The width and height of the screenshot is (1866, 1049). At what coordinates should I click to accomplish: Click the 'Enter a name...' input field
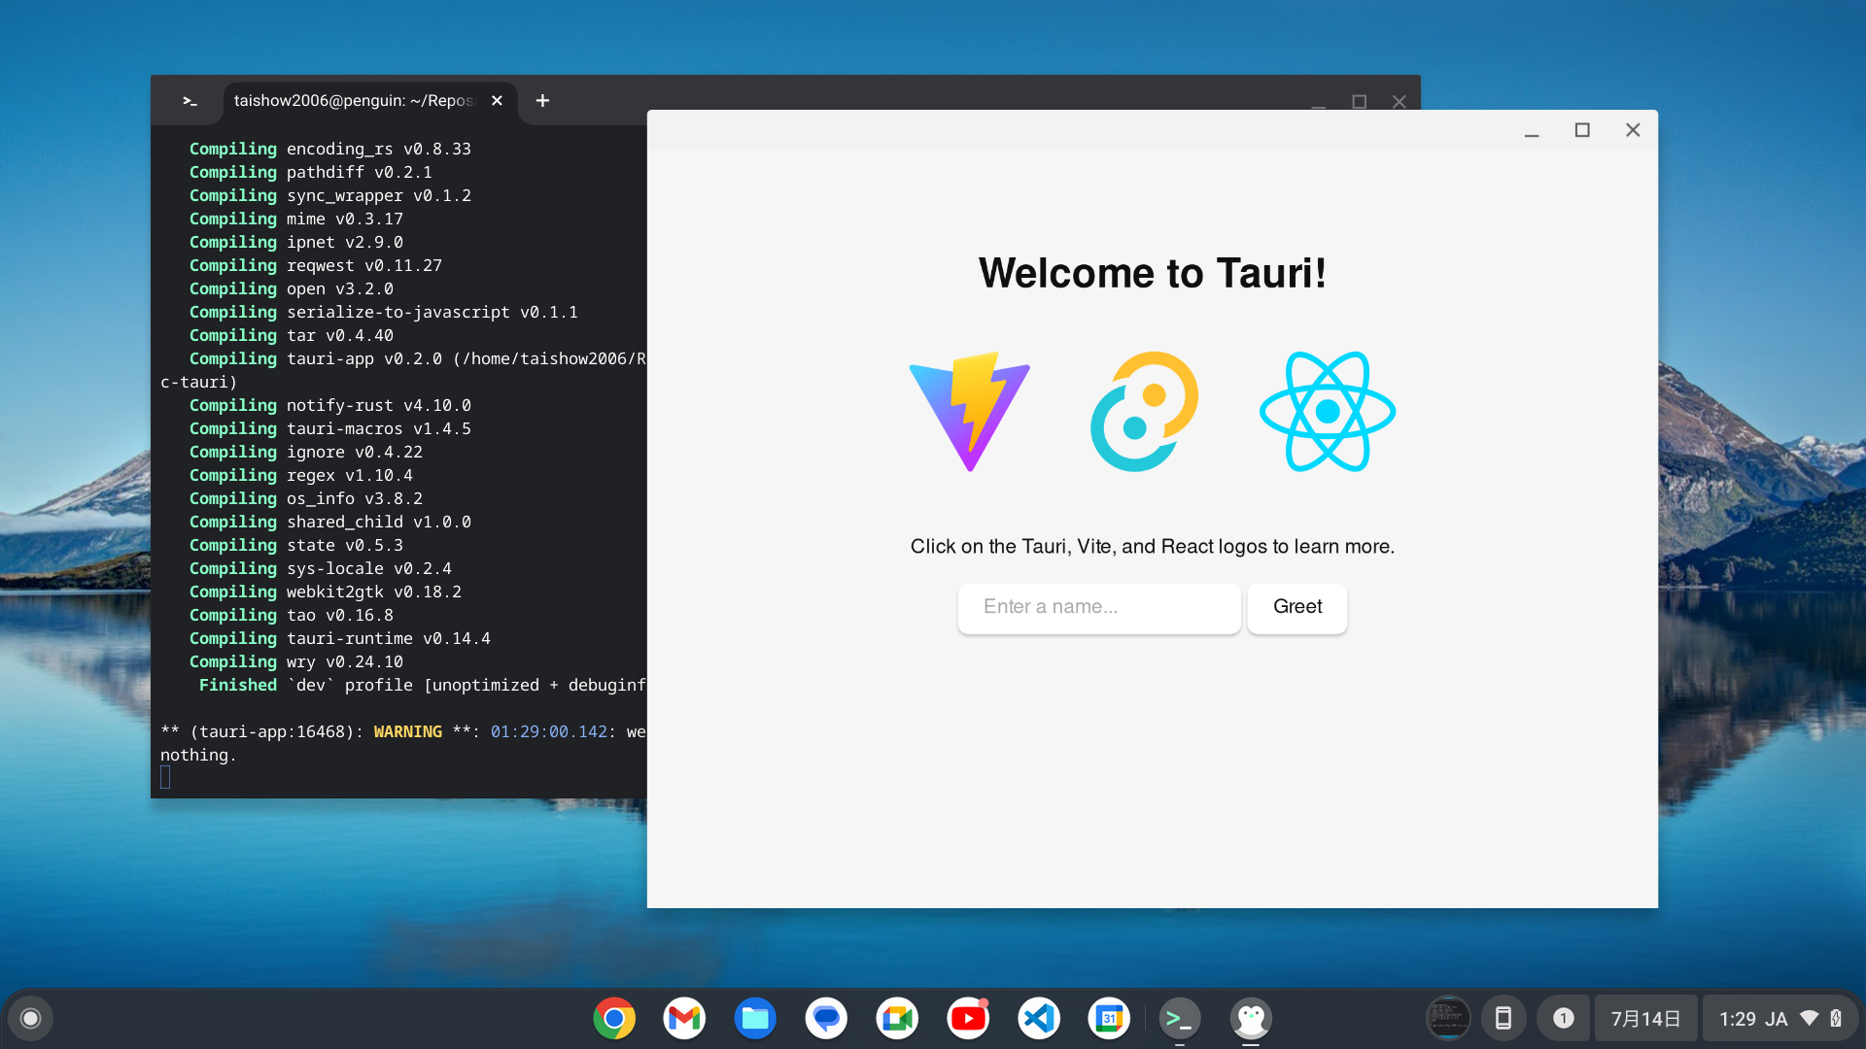click(1098, 608)
